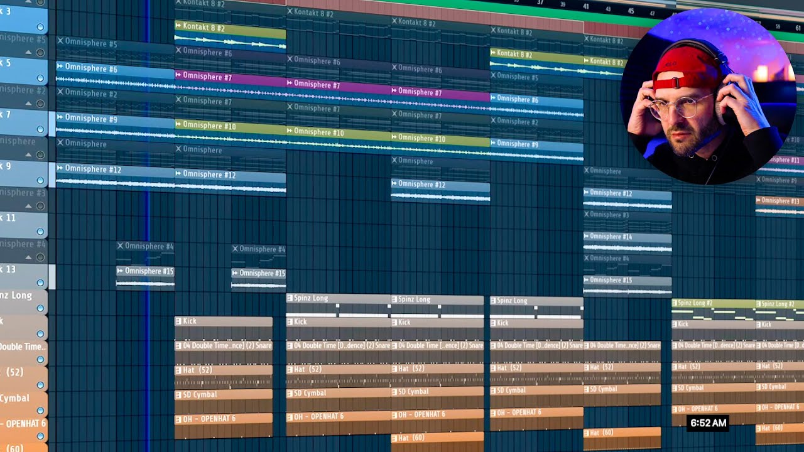Click pattern icon on leftmost Kick clip
The height and width of the screenshot is (452, 804).
178,321
